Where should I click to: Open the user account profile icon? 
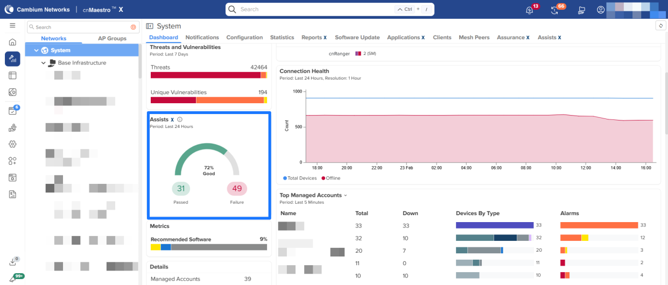point(601,10)
